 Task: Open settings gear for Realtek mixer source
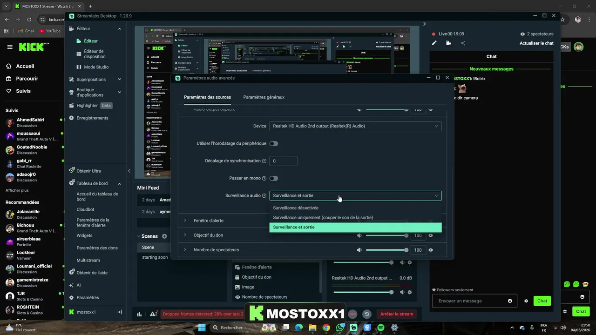point(410,292)
